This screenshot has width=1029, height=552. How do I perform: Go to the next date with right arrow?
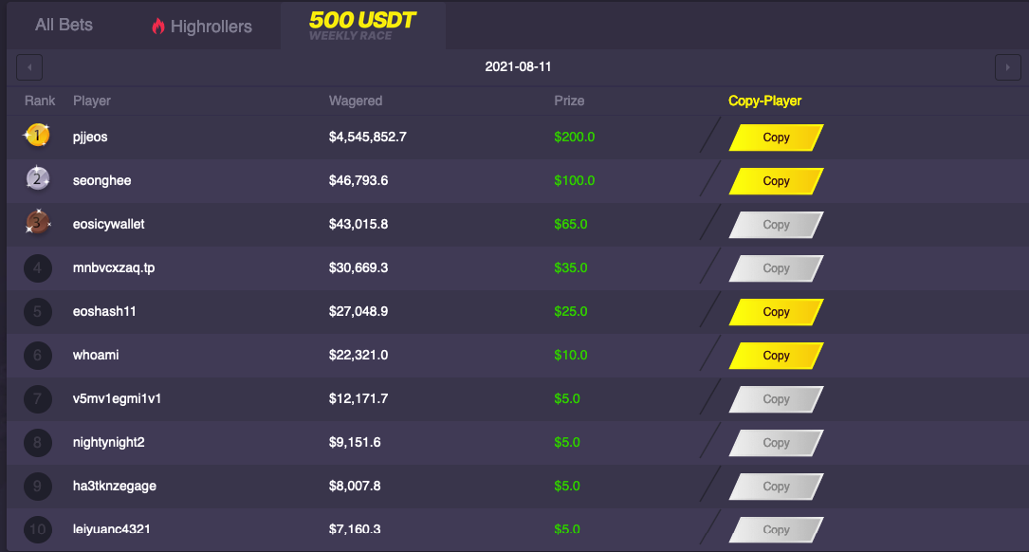(x=1008, y=67)
